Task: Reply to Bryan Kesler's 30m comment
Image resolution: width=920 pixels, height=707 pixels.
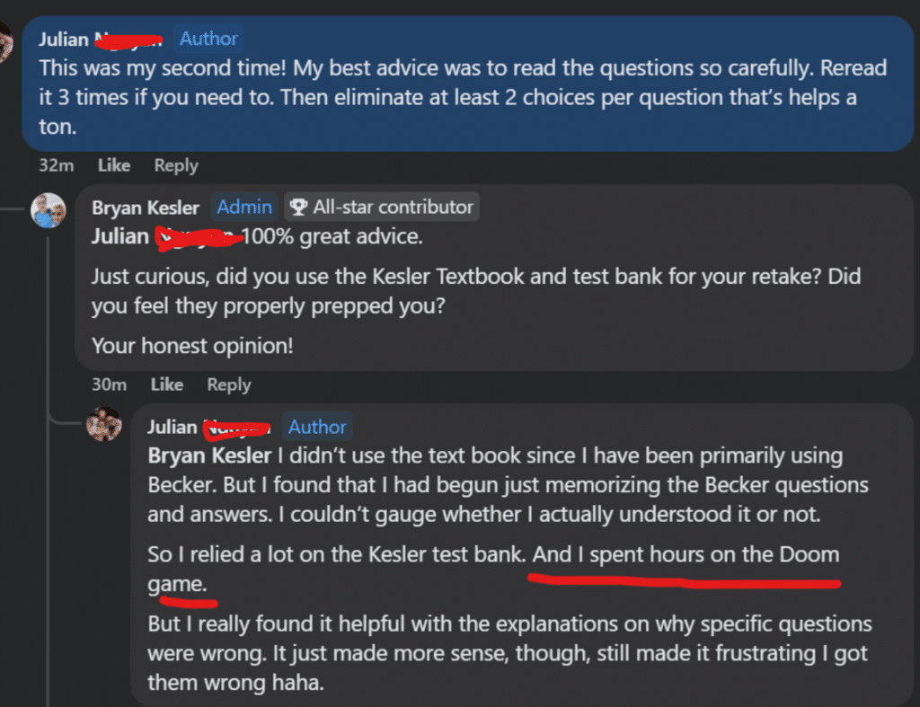Action: click(229, 384)
